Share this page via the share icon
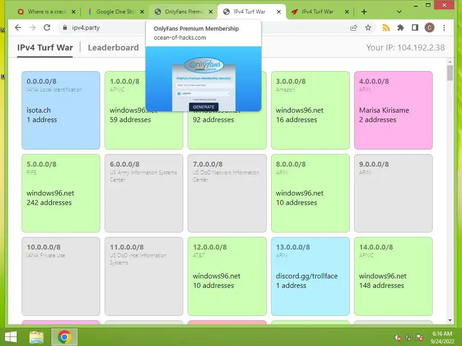This screenshot has height=346, width=462. pyautogui.click(x=354, y=27)
